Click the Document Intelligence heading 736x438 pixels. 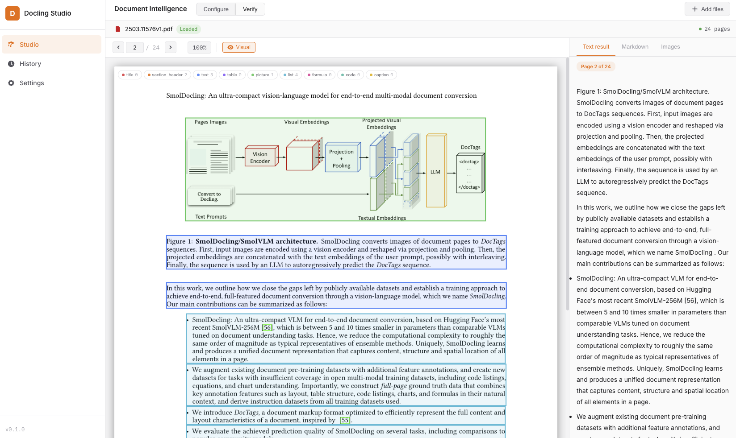(x=151, y=9)
